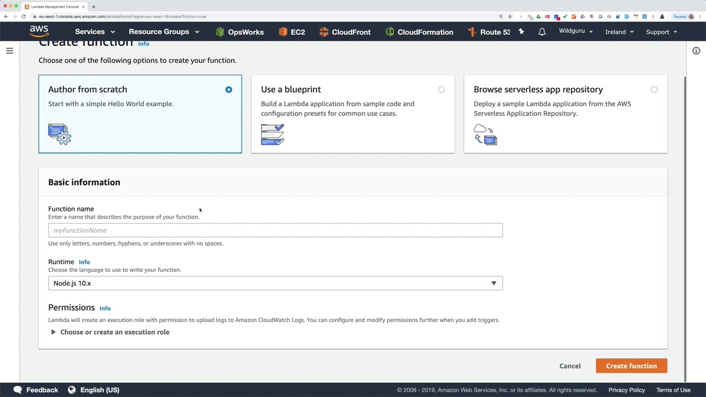Open the Ireland region selector
Viewport: 706px width, 397px height.
coord(619,32)
